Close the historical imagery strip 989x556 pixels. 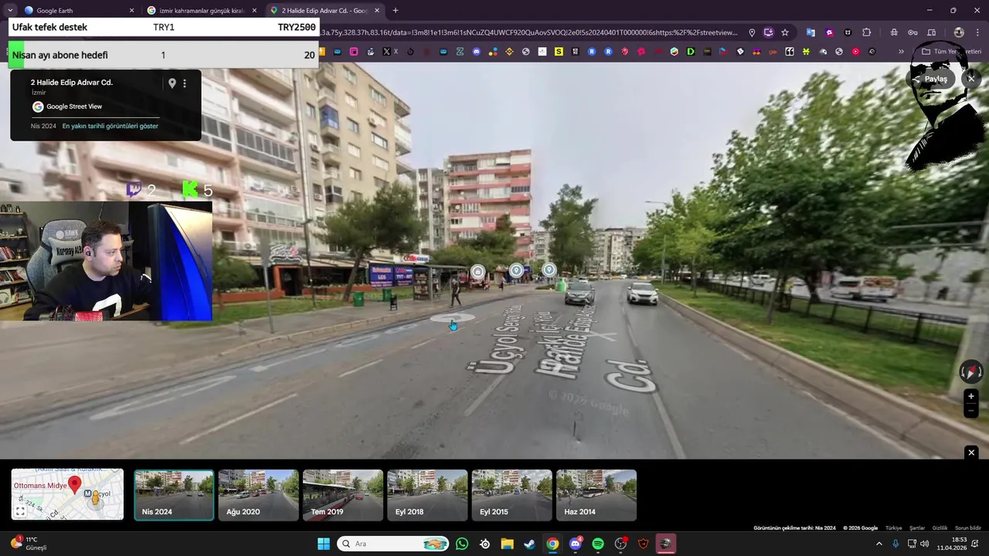[971, 453]
